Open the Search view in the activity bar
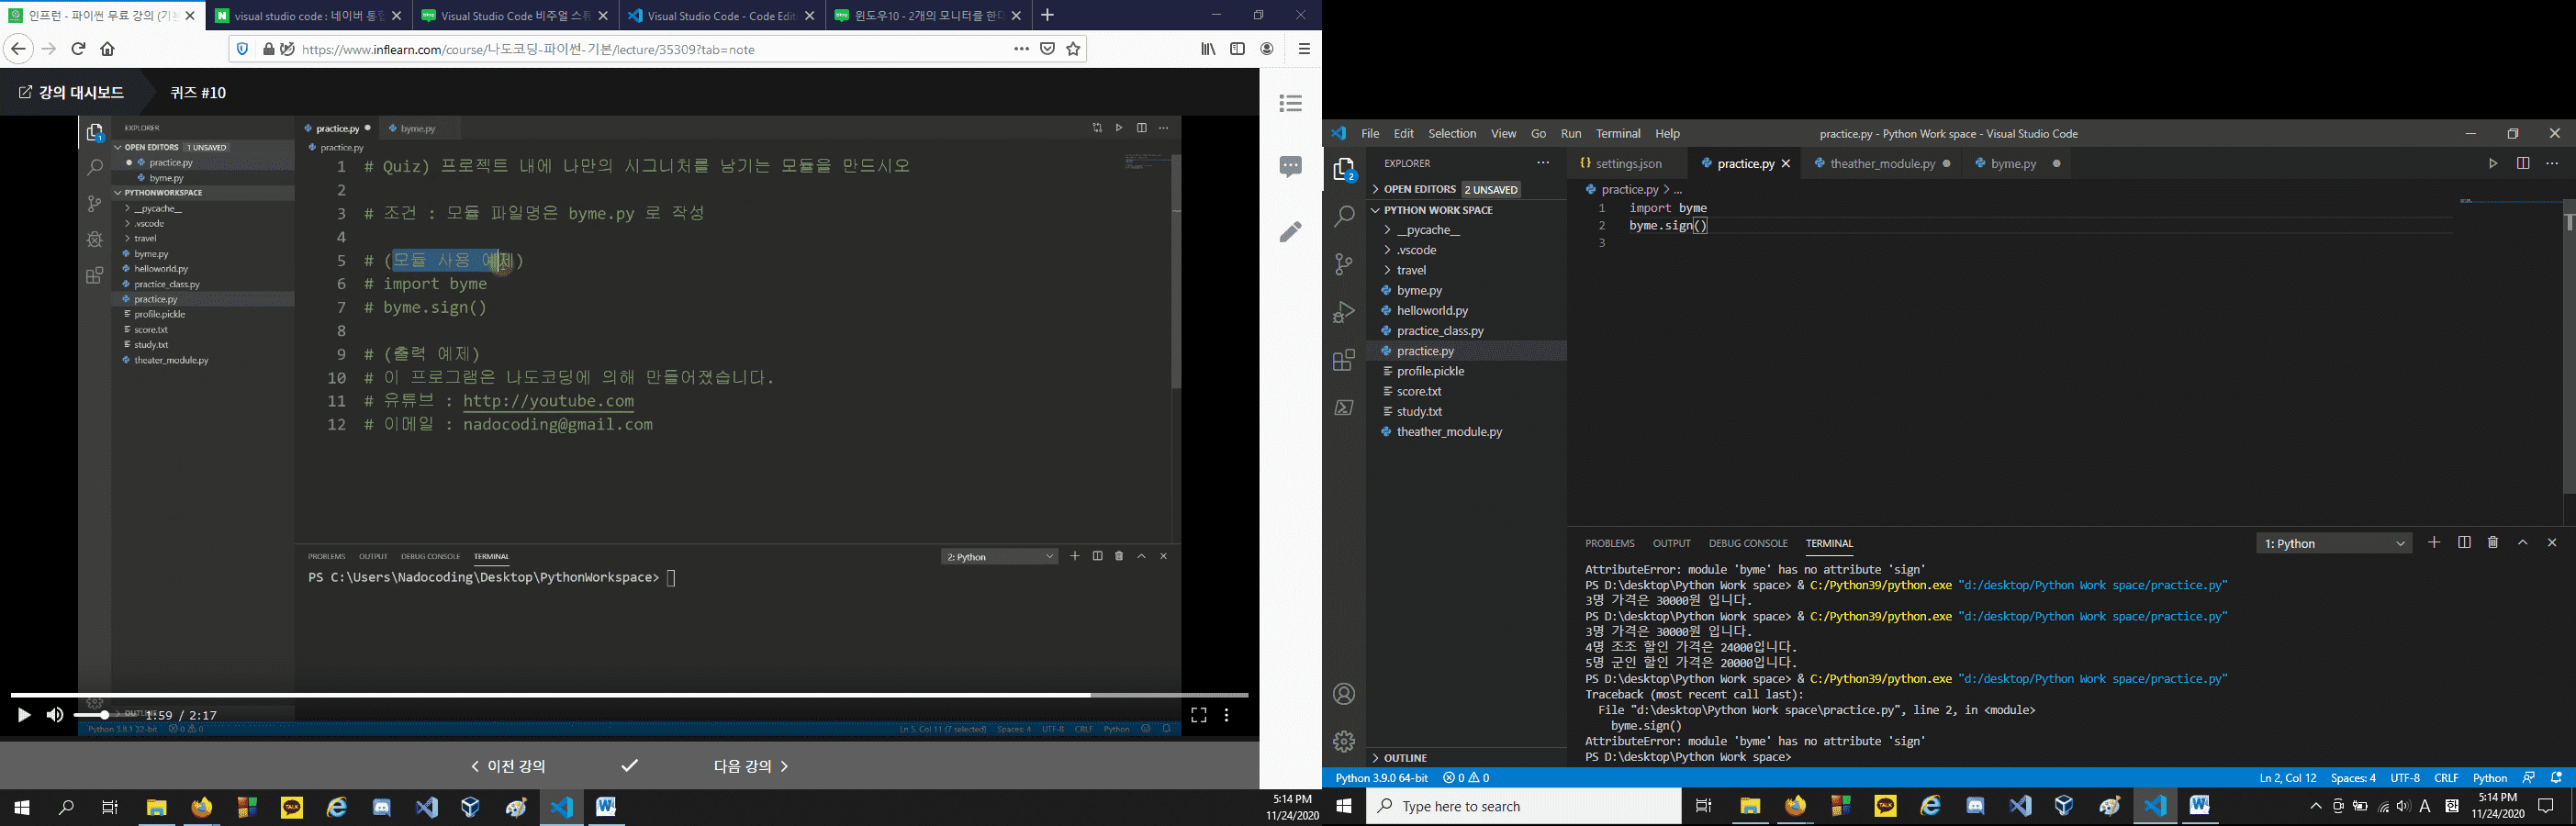 [1344, 216]
